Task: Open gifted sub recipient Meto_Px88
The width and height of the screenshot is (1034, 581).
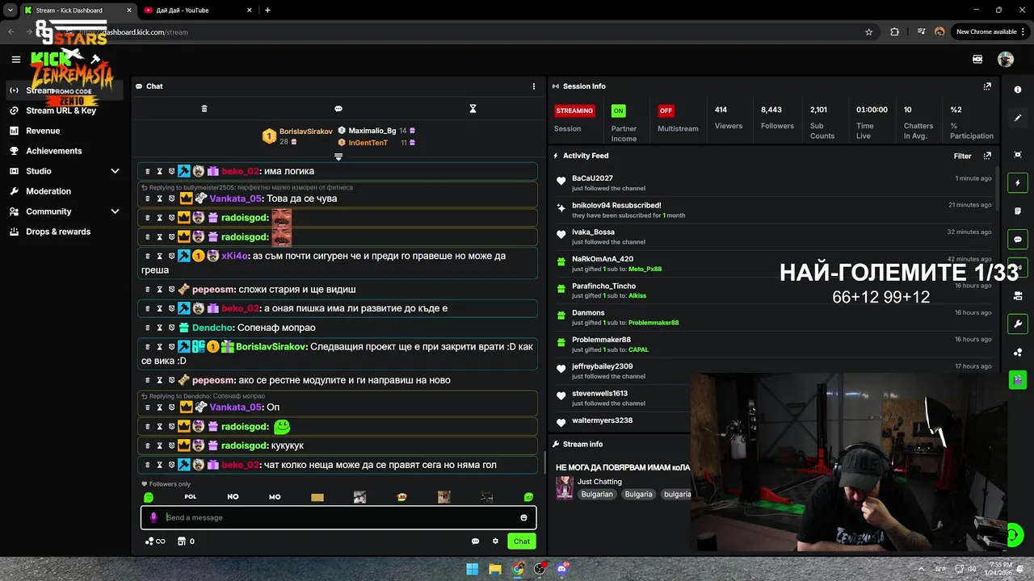Action: click(x=645, y=269)
